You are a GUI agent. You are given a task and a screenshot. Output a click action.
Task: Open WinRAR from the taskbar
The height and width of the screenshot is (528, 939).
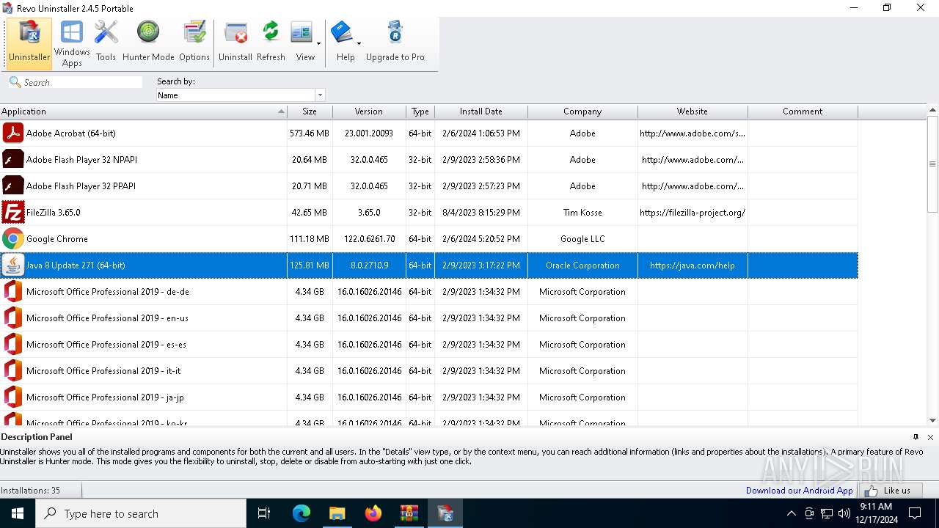(409, 513)
